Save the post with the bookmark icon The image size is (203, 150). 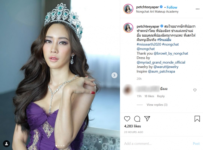pyautogui.click(x=197, y=119)
